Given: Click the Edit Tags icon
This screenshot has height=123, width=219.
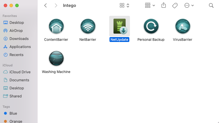Looking at the screenshot, I should 175,5.
